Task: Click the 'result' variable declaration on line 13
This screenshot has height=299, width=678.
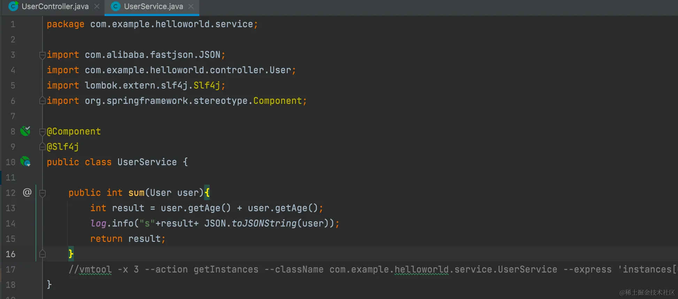Action: [x=128, y=208]
